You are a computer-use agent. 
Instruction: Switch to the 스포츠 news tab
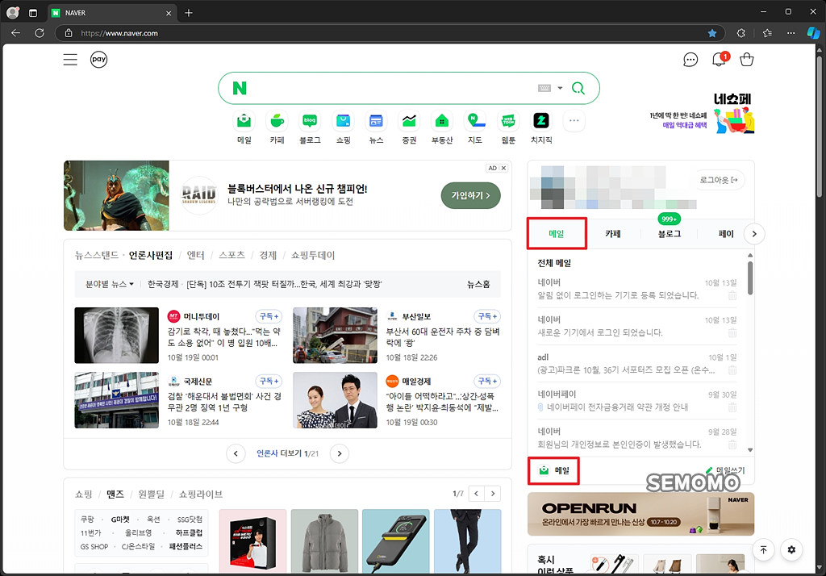pyautogui.click(x=232, y=255)
